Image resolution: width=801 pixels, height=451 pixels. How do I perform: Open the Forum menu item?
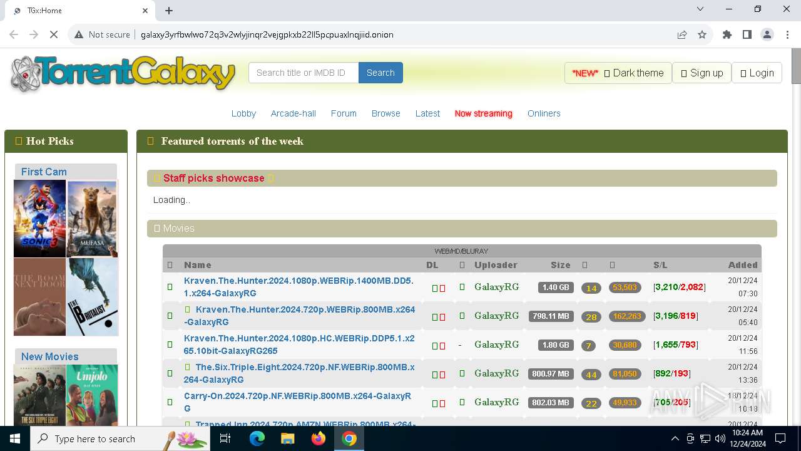[344, 113]
